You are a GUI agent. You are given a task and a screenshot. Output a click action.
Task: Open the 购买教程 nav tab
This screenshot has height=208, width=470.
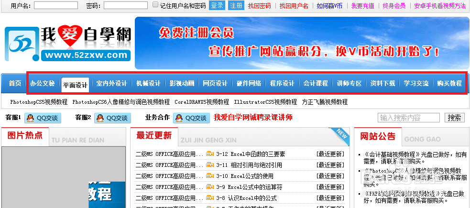449,83
